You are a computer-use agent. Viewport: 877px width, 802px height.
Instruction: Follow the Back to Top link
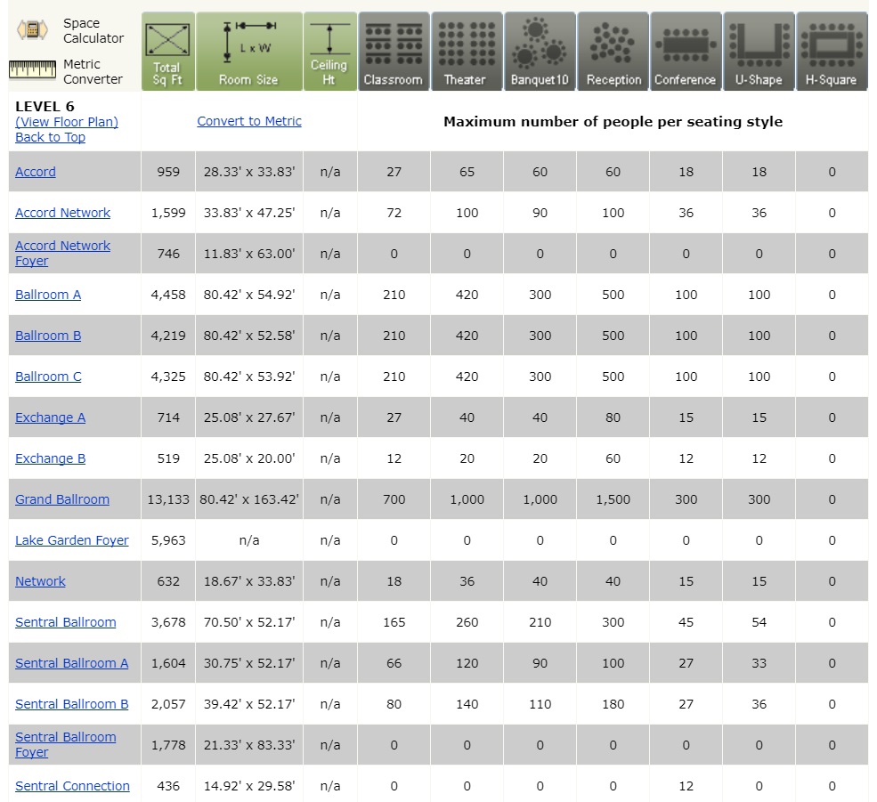(51, 137)
